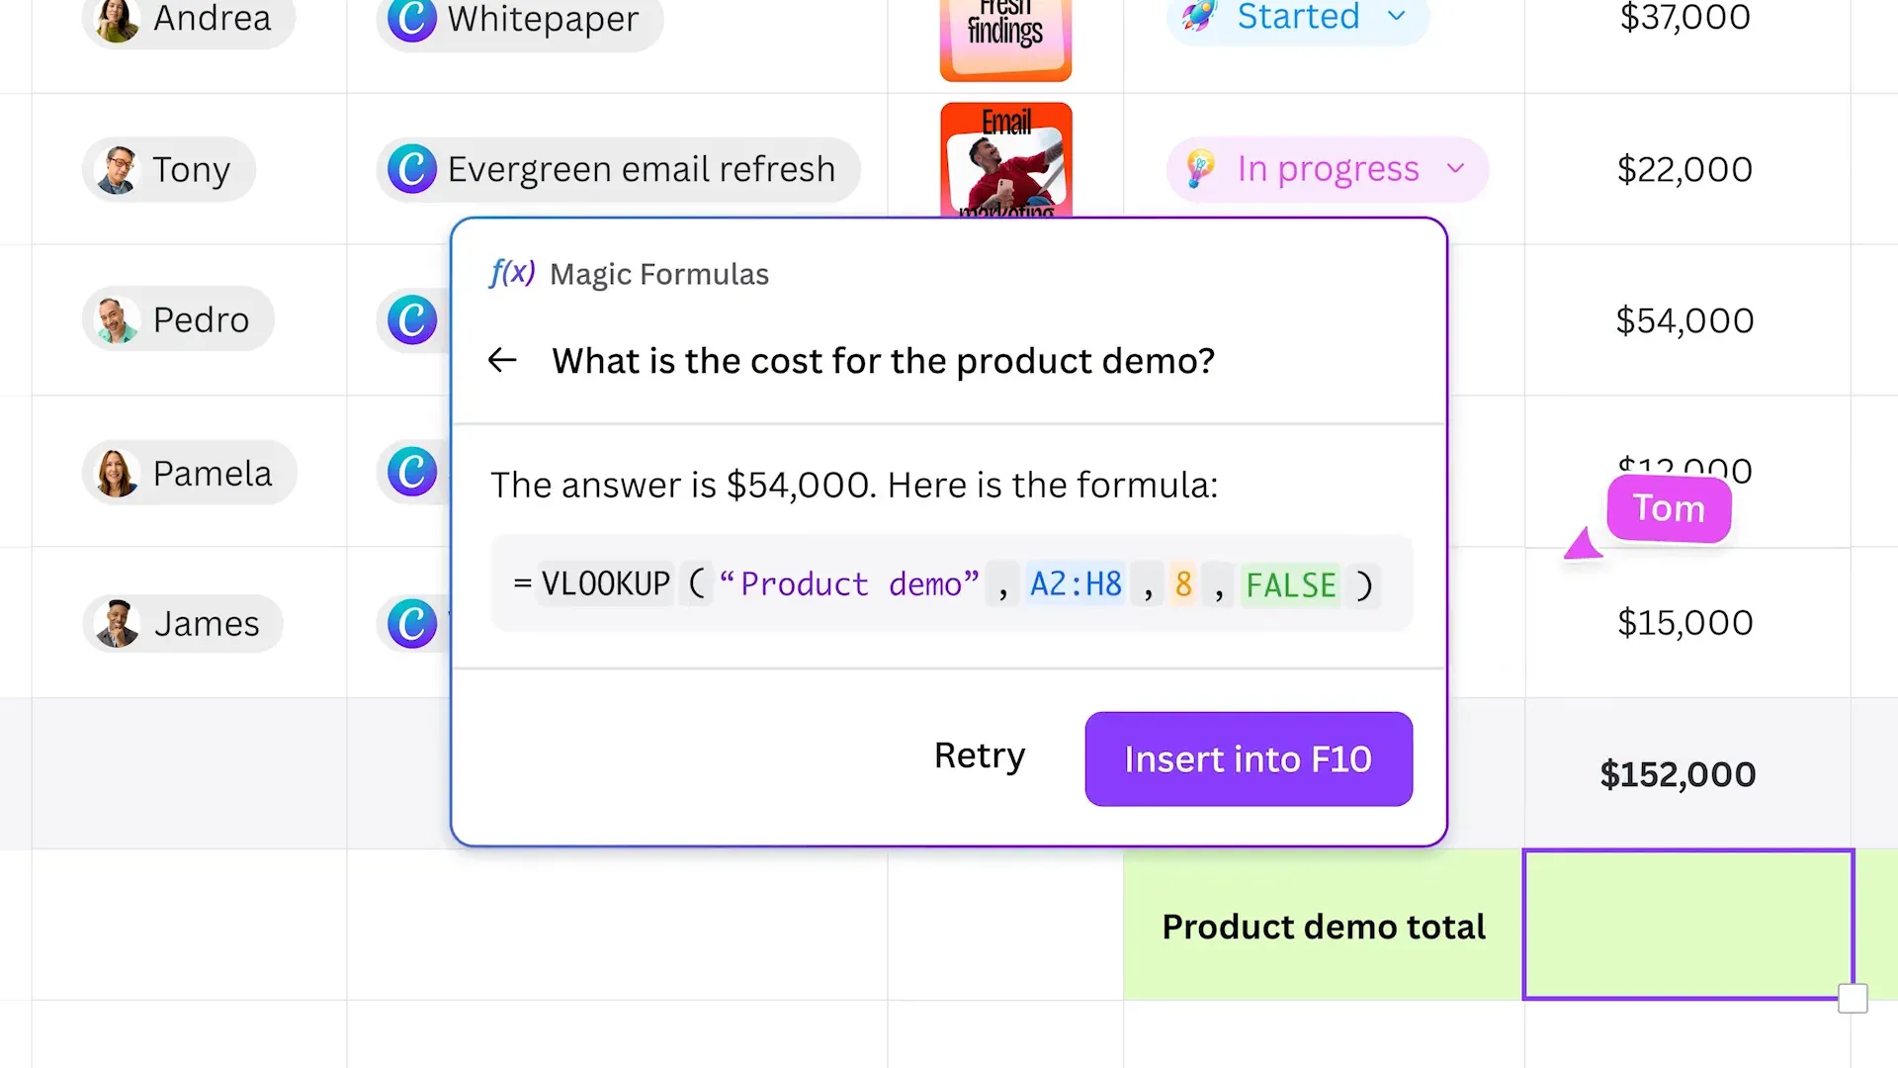Click the Pamela person chip

point(190,473)
